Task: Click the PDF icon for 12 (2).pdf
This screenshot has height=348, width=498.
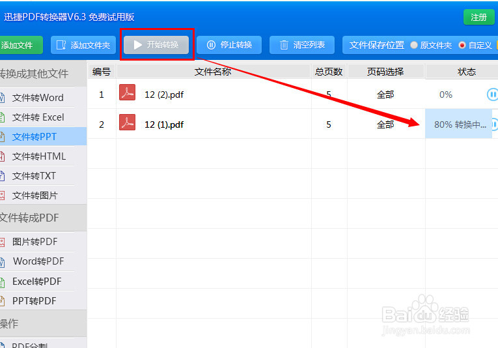Action: pyautogui.click(x=127, y=92)
